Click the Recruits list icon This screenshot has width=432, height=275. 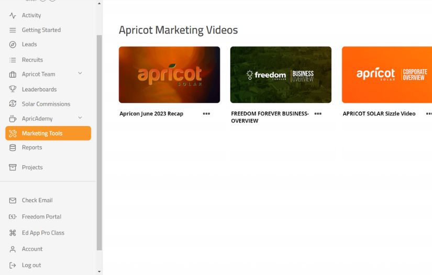[13, 60]
